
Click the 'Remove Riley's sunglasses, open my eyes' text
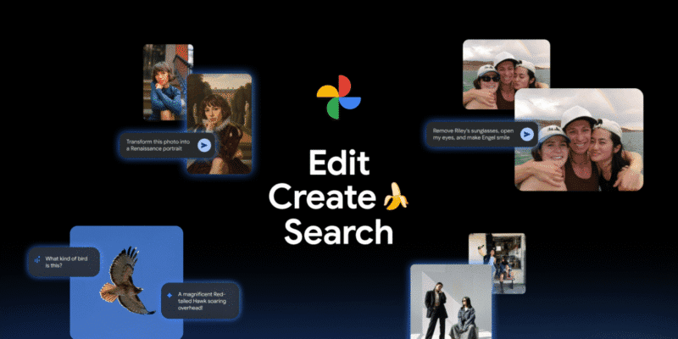473,134
